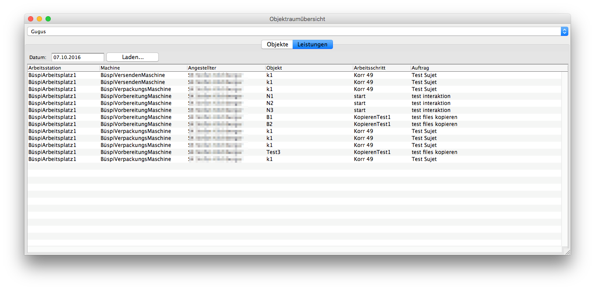Select the row with Objekt Test3
This screenshot has height=290, width=595.
point(273,152)
